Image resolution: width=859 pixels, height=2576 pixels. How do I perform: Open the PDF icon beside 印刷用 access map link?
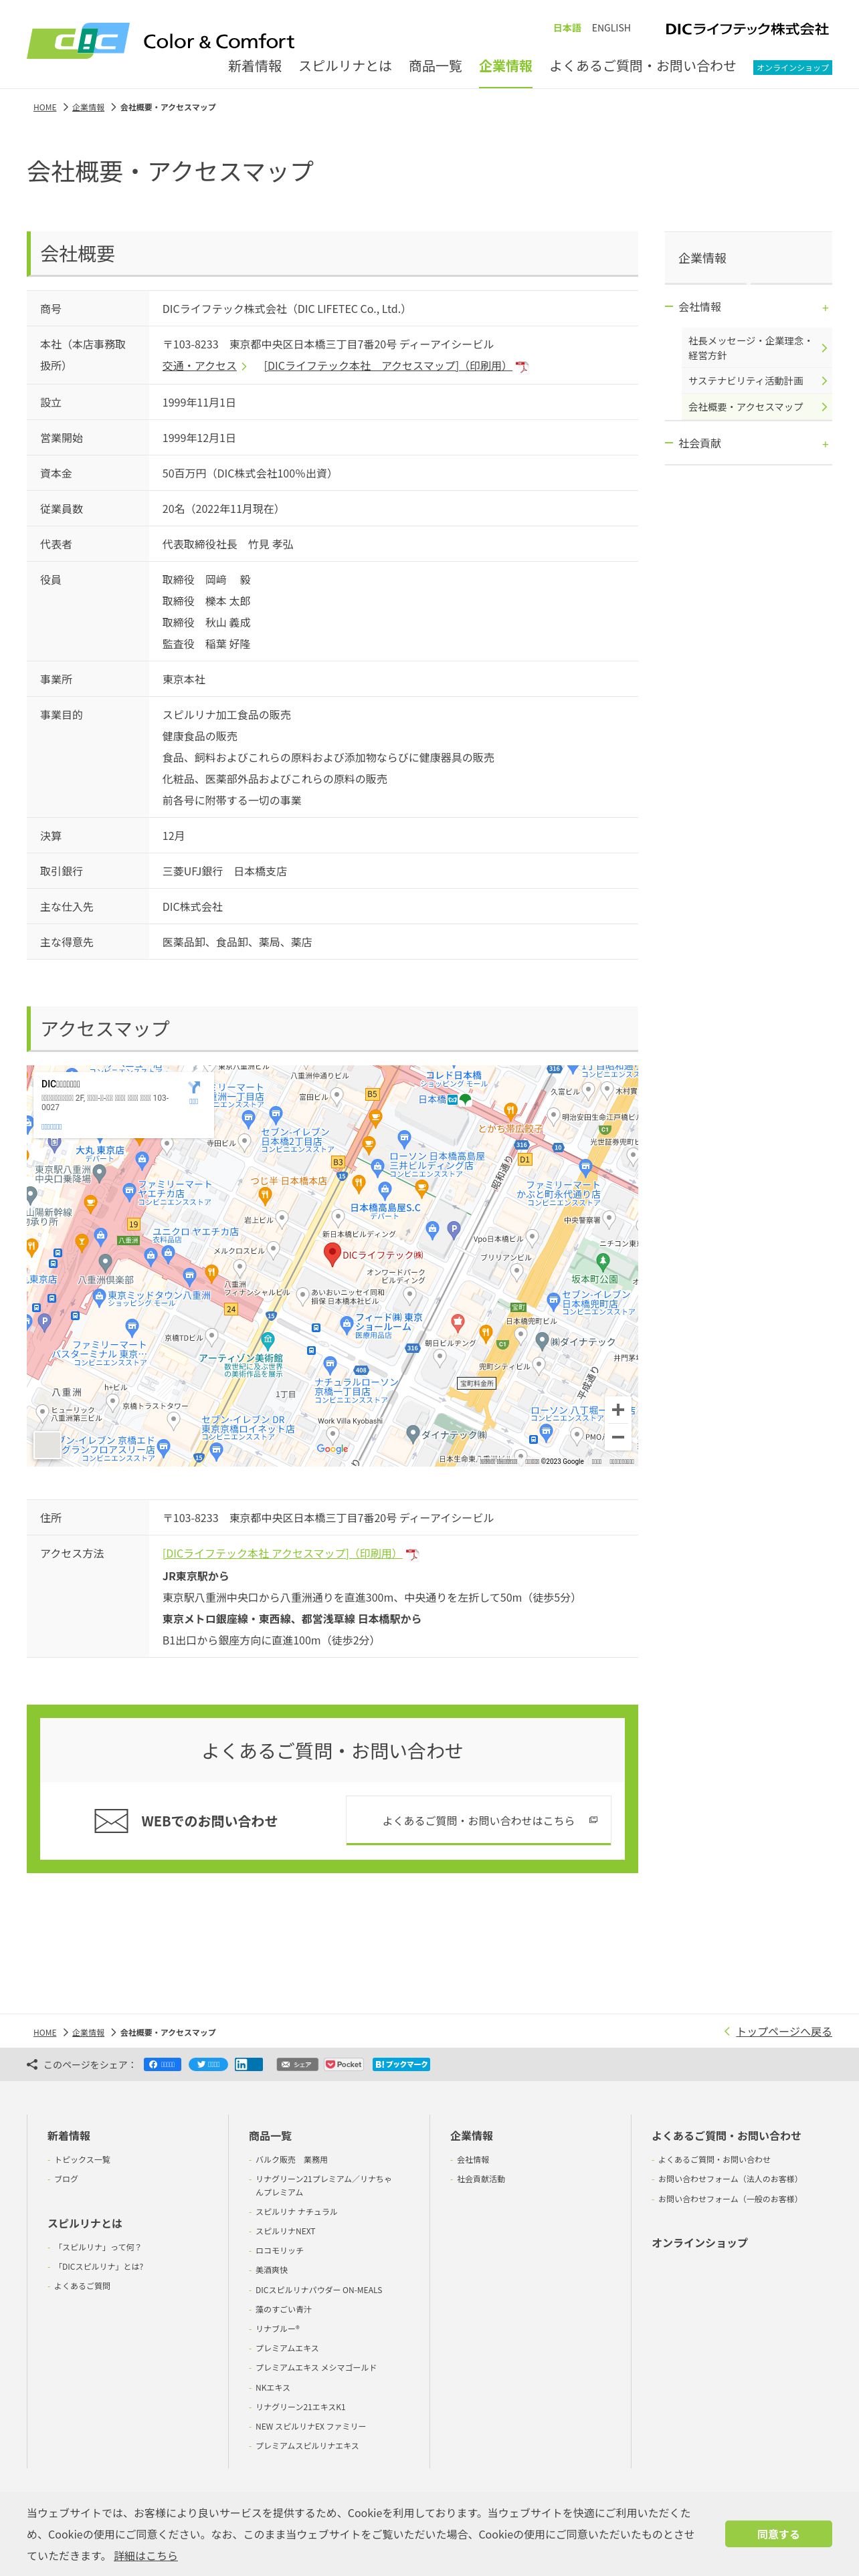(x=521, y=367)
